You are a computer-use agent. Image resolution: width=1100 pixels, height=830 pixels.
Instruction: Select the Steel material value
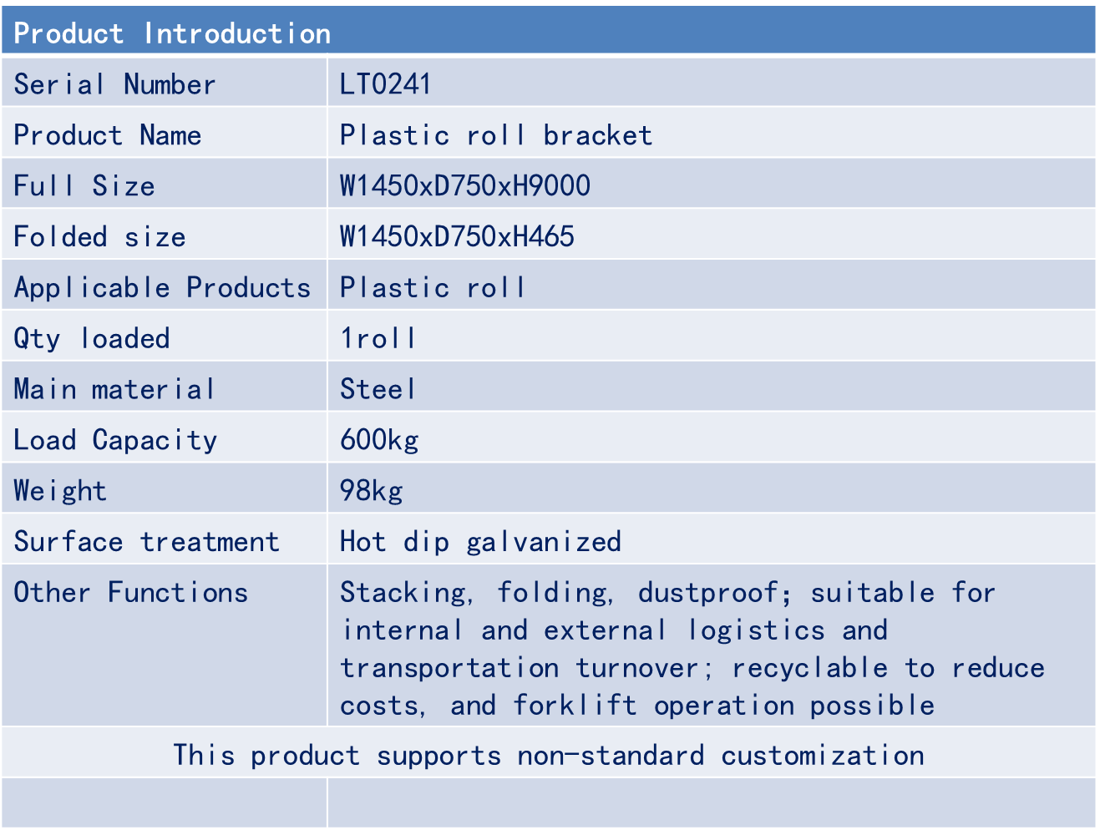(378, 389)
